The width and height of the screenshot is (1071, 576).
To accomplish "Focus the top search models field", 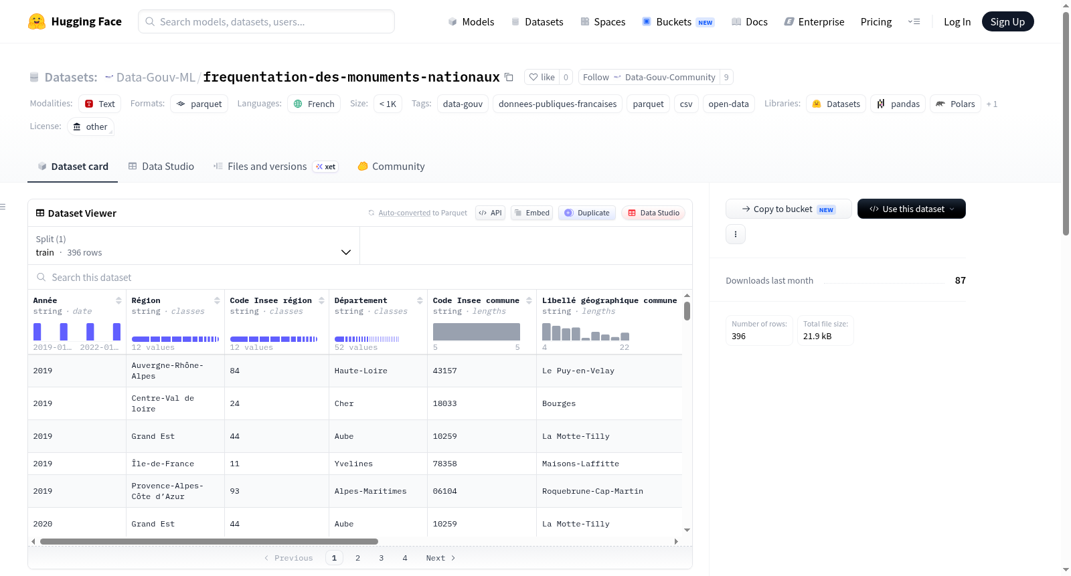I will tap(266, 21).
